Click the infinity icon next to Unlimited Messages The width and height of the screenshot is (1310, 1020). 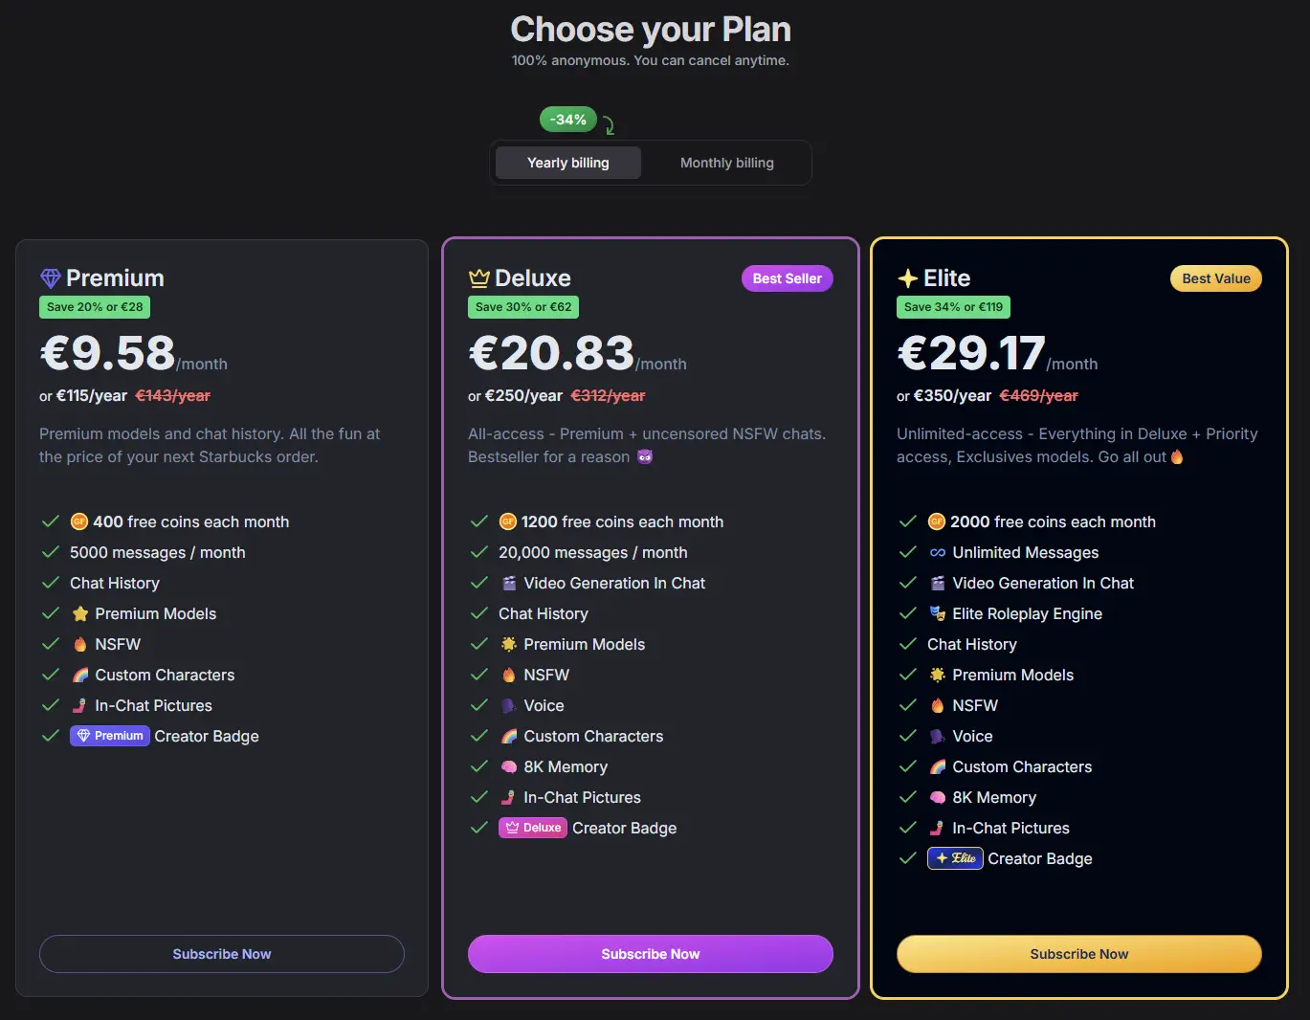point(937,552)
